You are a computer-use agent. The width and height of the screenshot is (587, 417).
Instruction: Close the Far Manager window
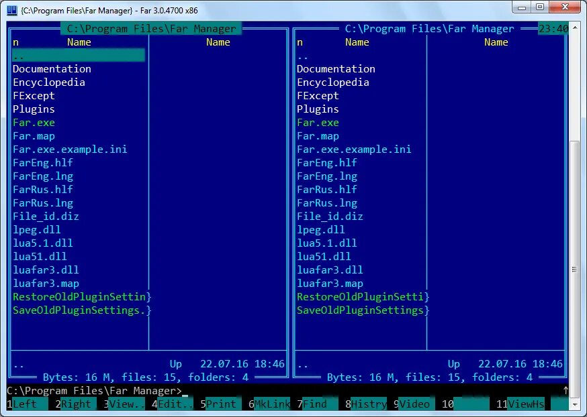[x=566, y=7]
